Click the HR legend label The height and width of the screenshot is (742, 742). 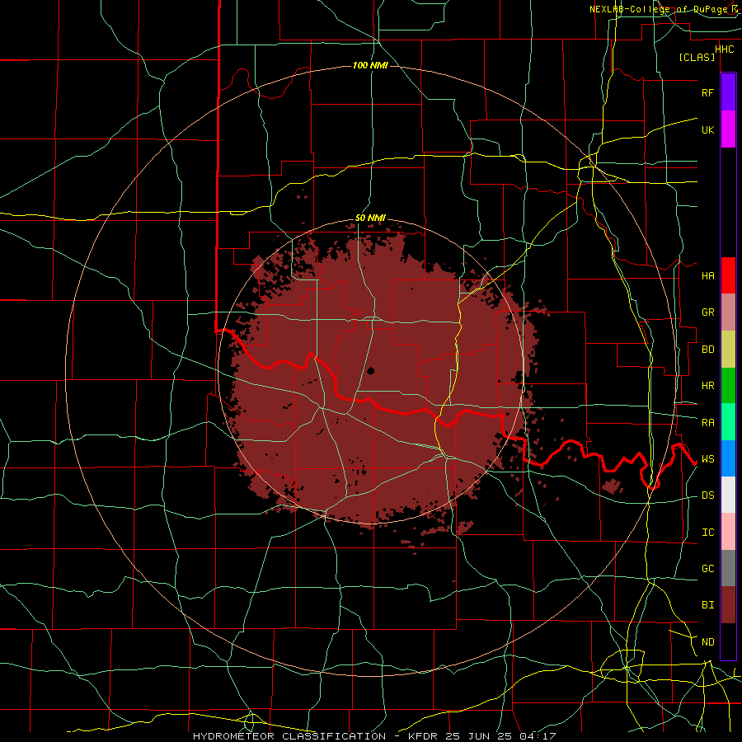click(707, 386)
